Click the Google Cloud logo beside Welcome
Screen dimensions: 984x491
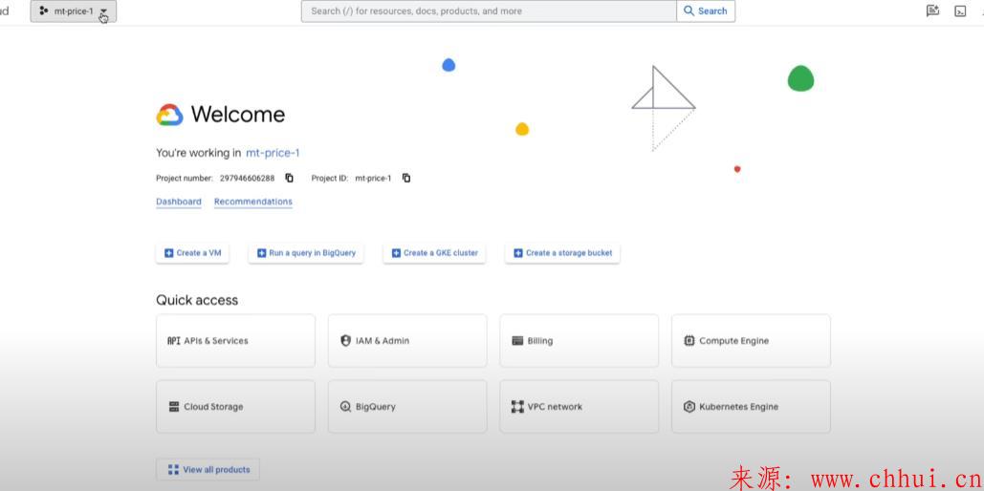point(169,115)
